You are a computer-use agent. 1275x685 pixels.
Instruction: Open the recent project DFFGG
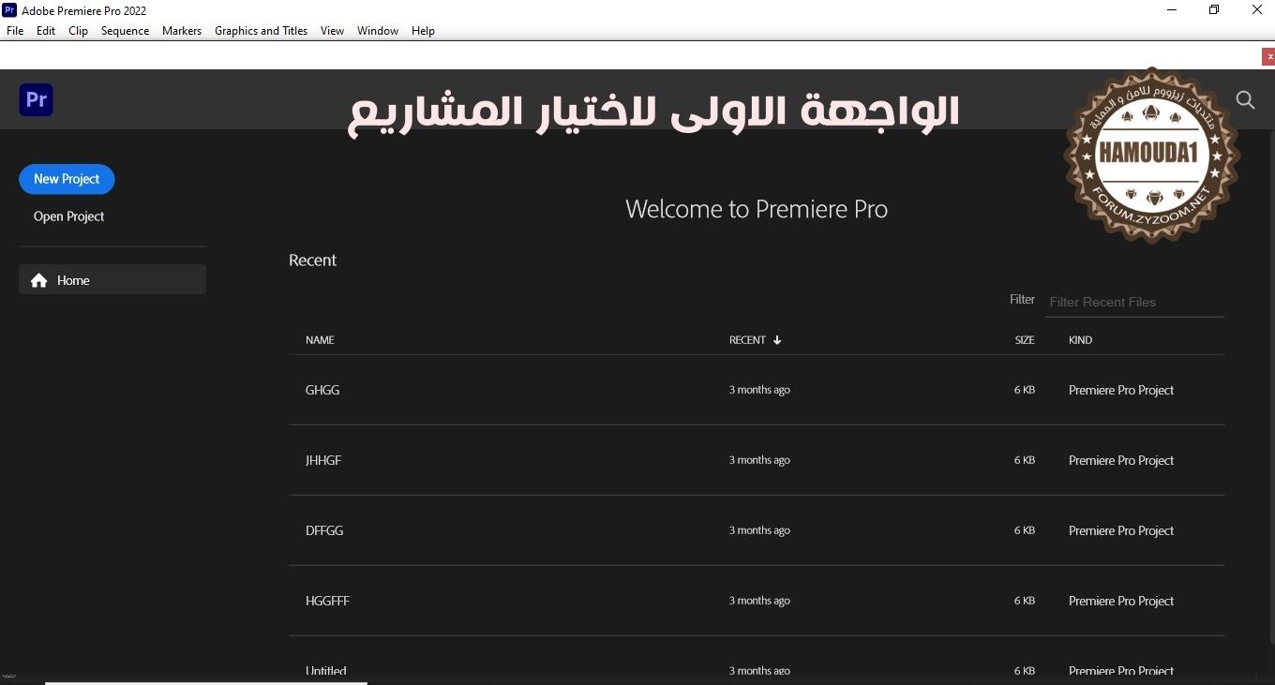coord(757,530)
